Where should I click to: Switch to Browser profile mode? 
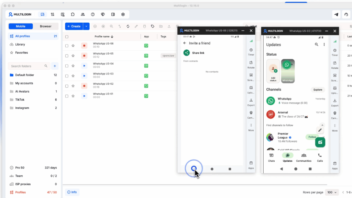[x=46, y=26]
